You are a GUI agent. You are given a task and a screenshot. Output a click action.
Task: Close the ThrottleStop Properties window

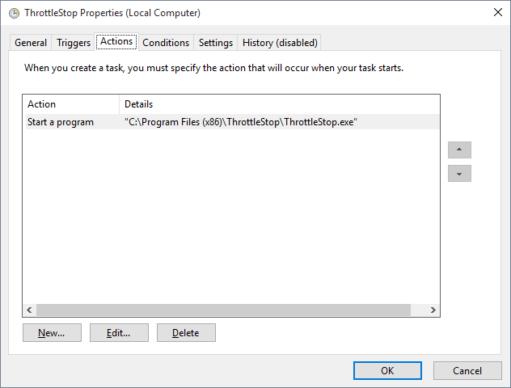point(497,12)
